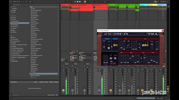Select the Favorites red collection

(14, 9)
